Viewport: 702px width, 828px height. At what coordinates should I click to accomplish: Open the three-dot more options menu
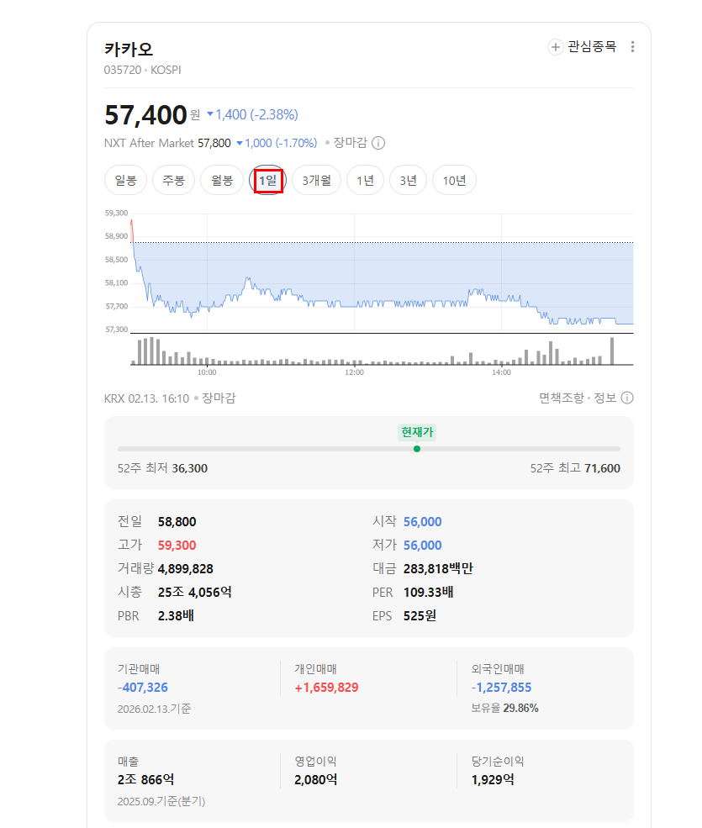coord(632,47)
